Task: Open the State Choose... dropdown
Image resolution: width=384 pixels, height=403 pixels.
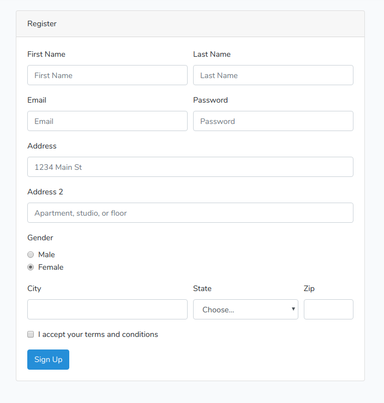Action: click(x=245, y=309)
